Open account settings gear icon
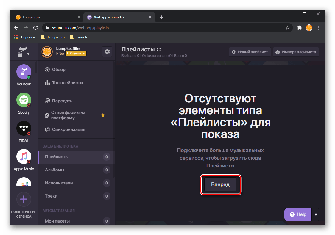This screenshot has height=235, width=335. pyautogui.click(x=107, y=51)
